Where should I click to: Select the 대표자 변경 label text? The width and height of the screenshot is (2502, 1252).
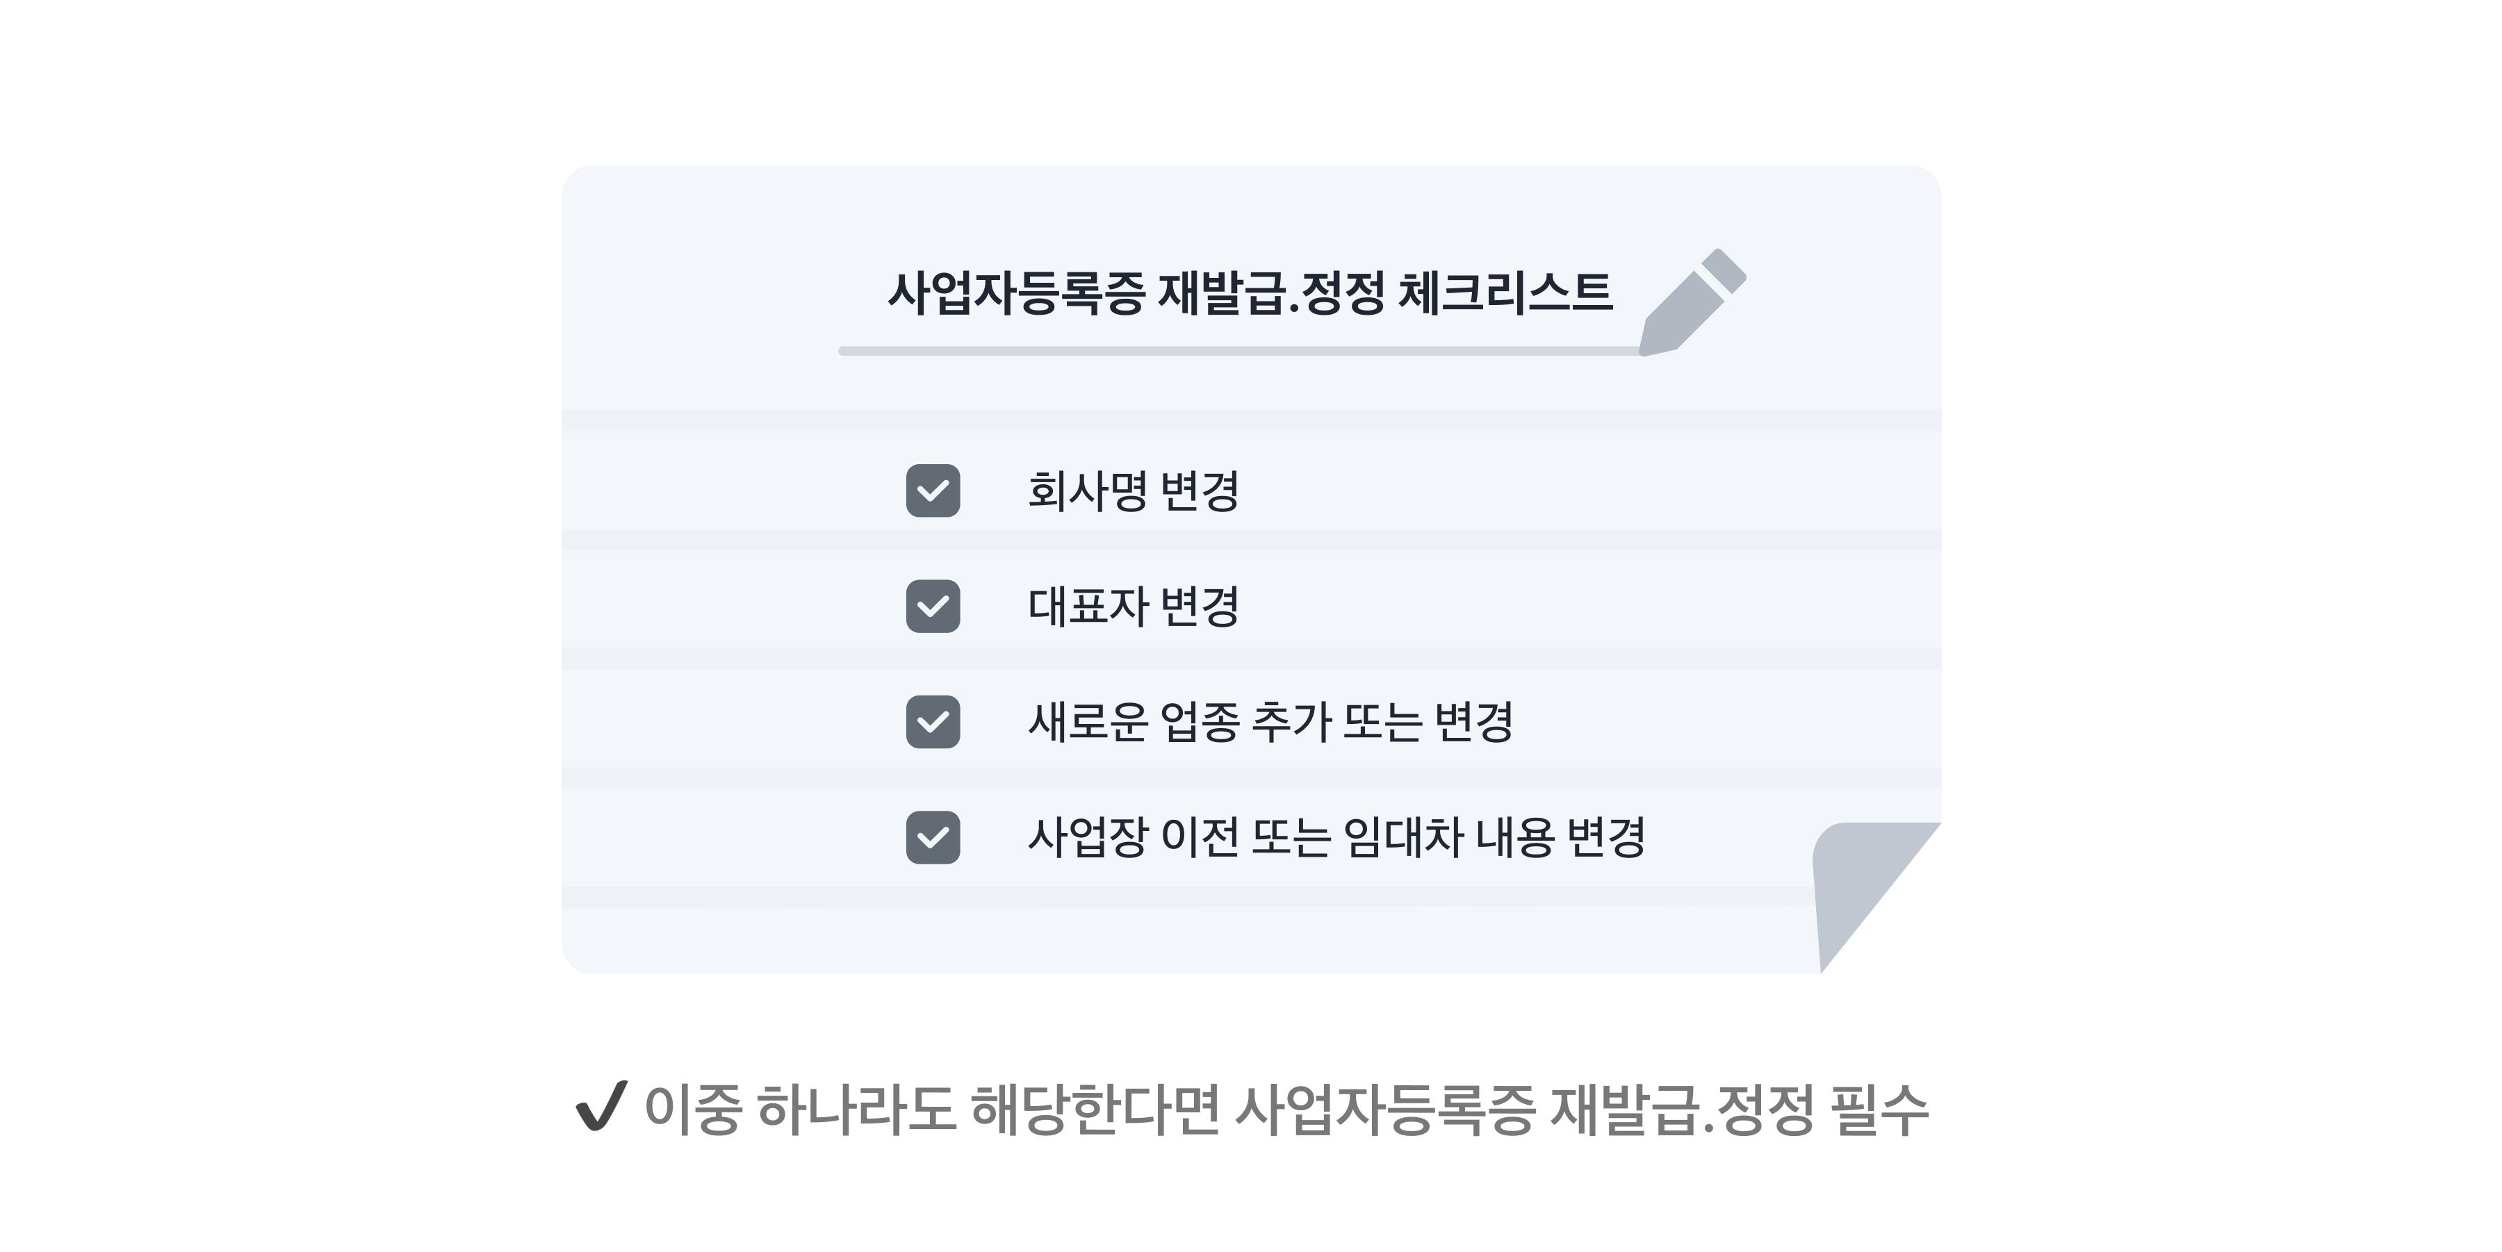[1134, 606]
